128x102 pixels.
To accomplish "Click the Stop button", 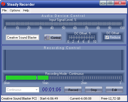I will pyautogui.click(x=94, y=89).
